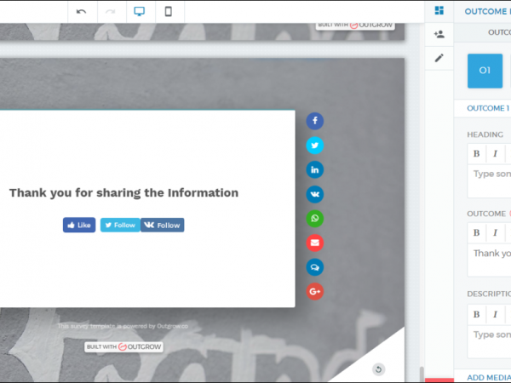
Task: Share via the LinkedIn round icon
Action: pos(315,169)
